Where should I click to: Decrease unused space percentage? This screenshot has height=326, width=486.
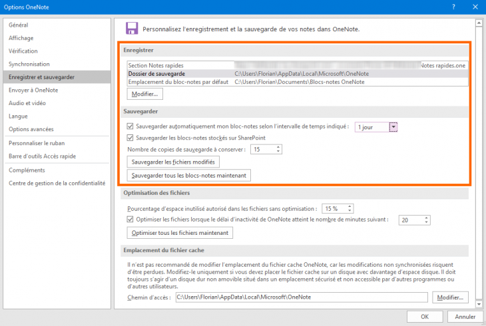point(350,211)
